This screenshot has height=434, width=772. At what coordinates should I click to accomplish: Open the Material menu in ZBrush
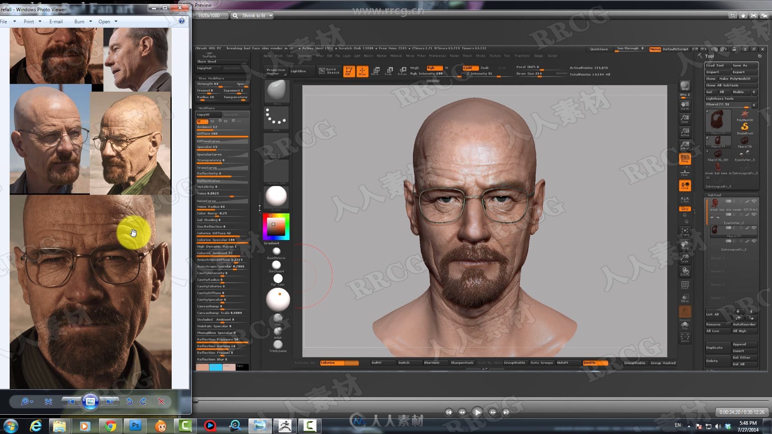click(396, 56)
